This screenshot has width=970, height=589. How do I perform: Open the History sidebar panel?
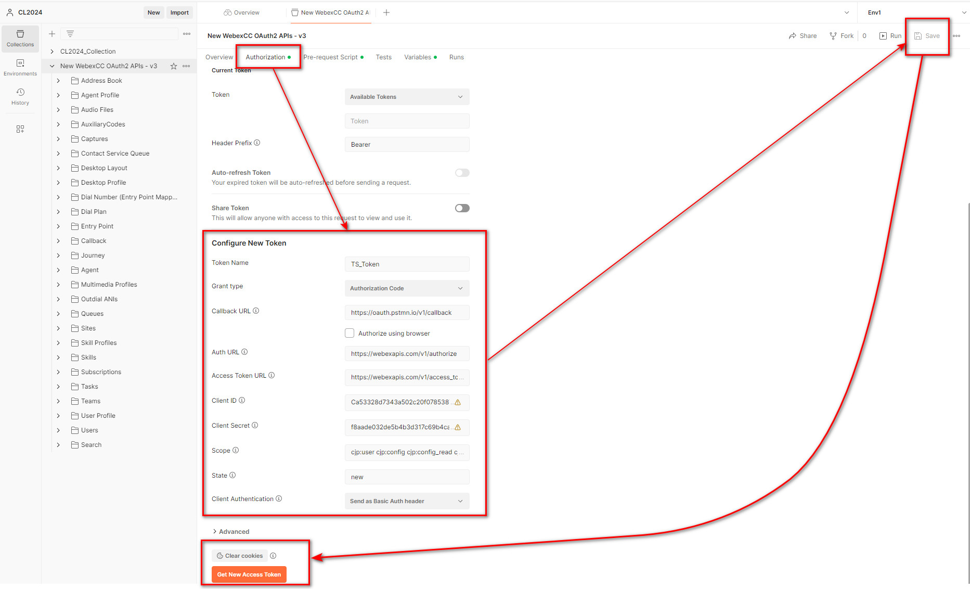[20, 97]
